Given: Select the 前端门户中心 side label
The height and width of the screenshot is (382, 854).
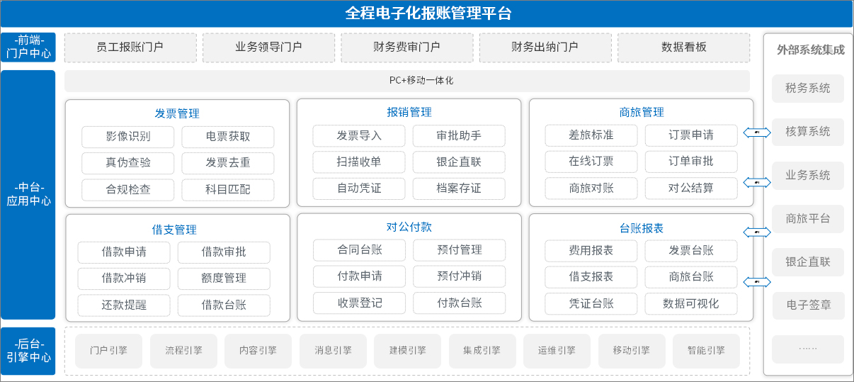Looking at the screenshot, I should coord(28,47).
